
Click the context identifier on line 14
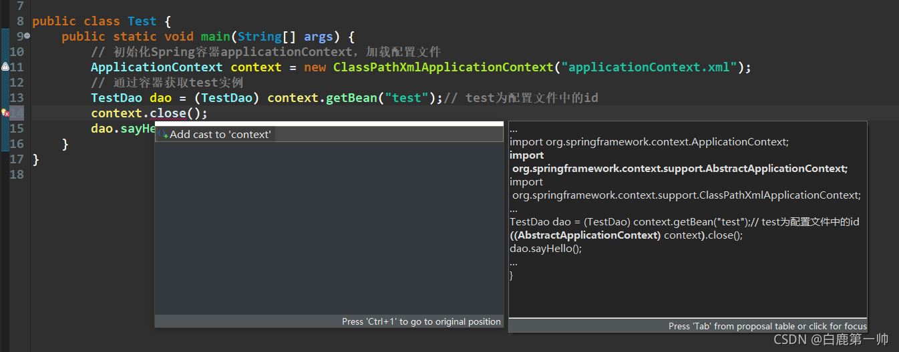(x=116, y=113)
